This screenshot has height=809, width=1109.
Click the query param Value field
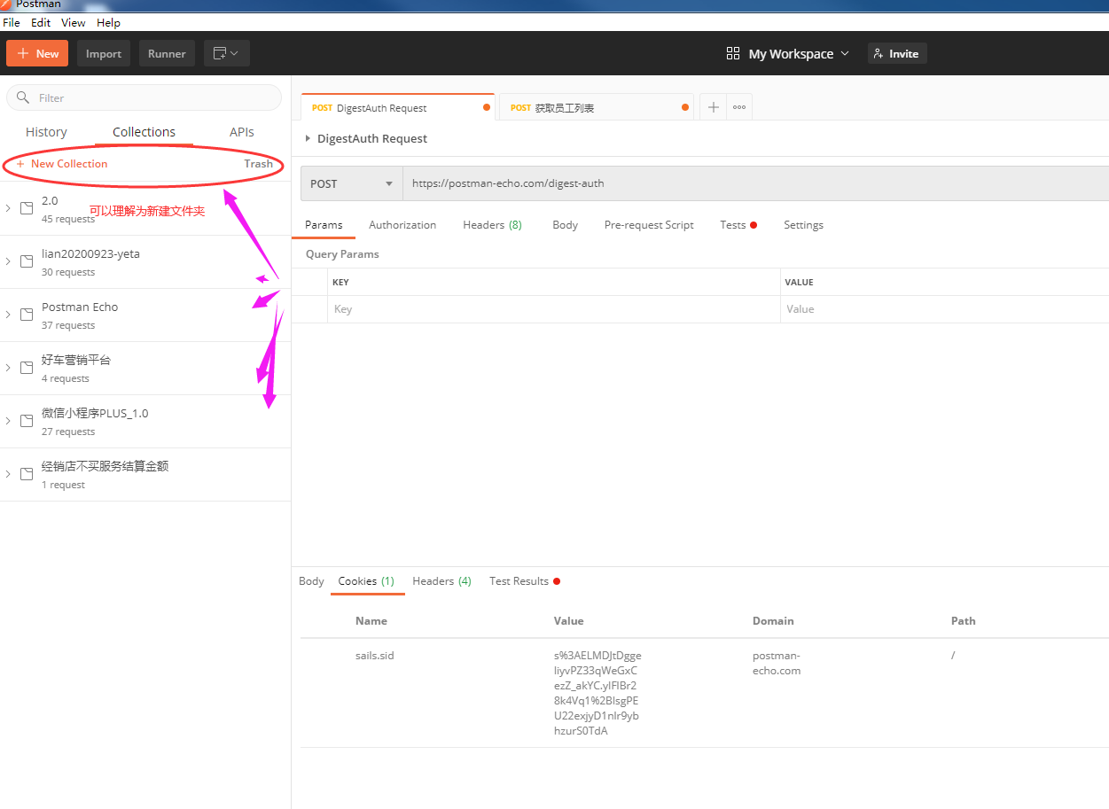(x=945, y=309)
